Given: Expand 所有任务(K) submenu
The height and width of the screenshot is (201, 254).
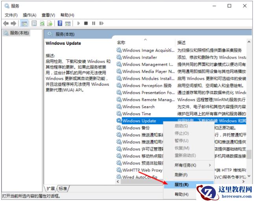Looking at the screenshot, I should click(189, 165).
